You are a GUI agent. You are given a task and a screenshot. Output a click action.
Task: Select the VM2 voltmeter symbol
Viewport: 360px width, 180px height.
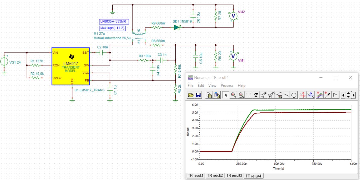233,16
